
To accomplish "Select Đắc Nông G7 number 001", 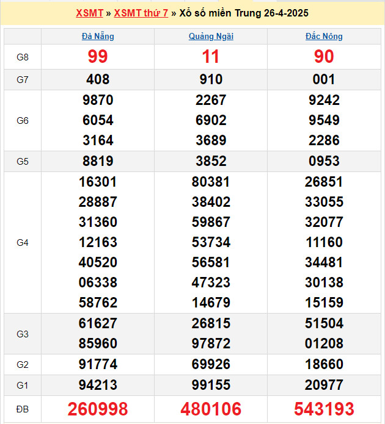I will tap(324, 79).
